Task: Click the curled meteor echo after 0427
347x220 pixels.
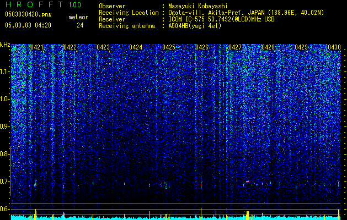Action: pyautogui.click(x=247, y=182)
